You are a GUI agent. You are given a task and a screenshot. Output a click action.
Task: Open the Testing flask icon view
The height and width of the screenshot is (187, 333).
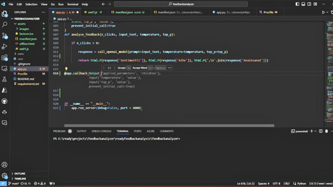coord(4,79)
